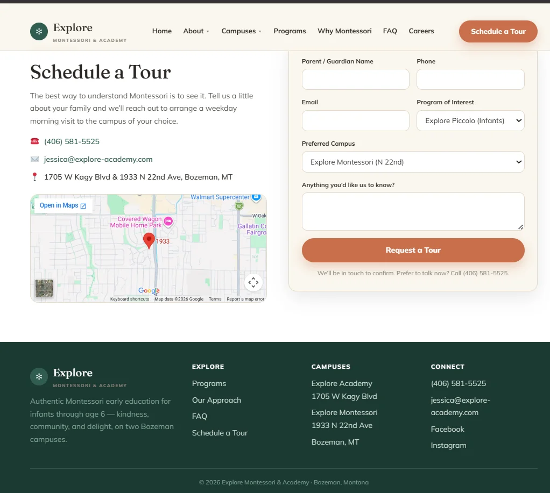
Task: Open footer Schedule a Tour link
Action: (220, 433)
